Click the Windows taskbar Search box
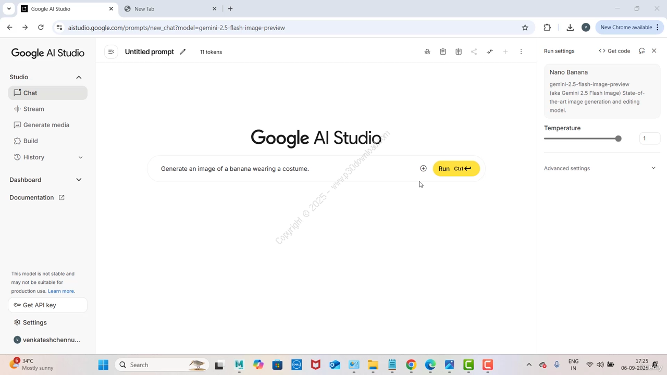 (x=162, y=365)
